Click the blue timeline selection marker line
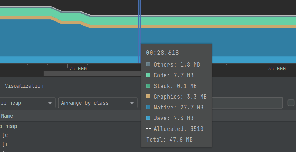 point(139,32)
